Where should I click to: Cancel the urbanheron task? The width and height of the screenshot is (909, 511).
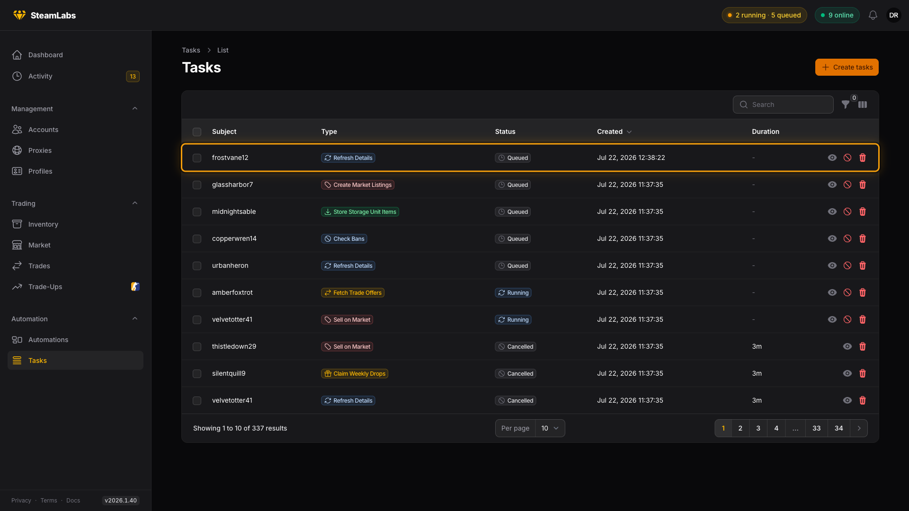coord(847,265)
